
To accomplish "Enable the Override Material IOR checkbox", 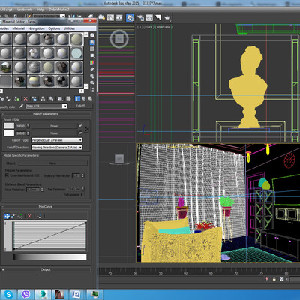I will coord(7,175).
